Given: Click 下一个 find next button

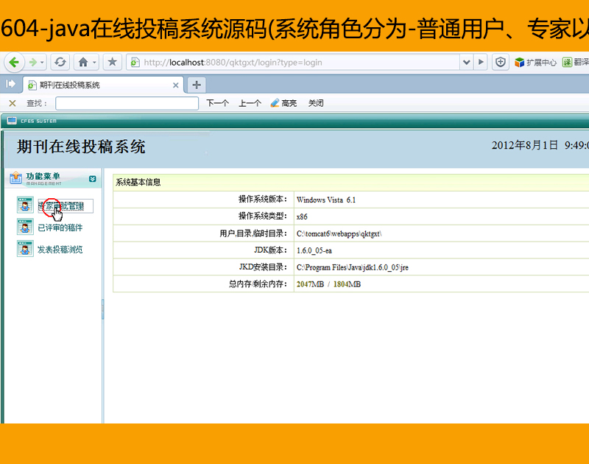Looking at the screenshot, I should (217, 103).
